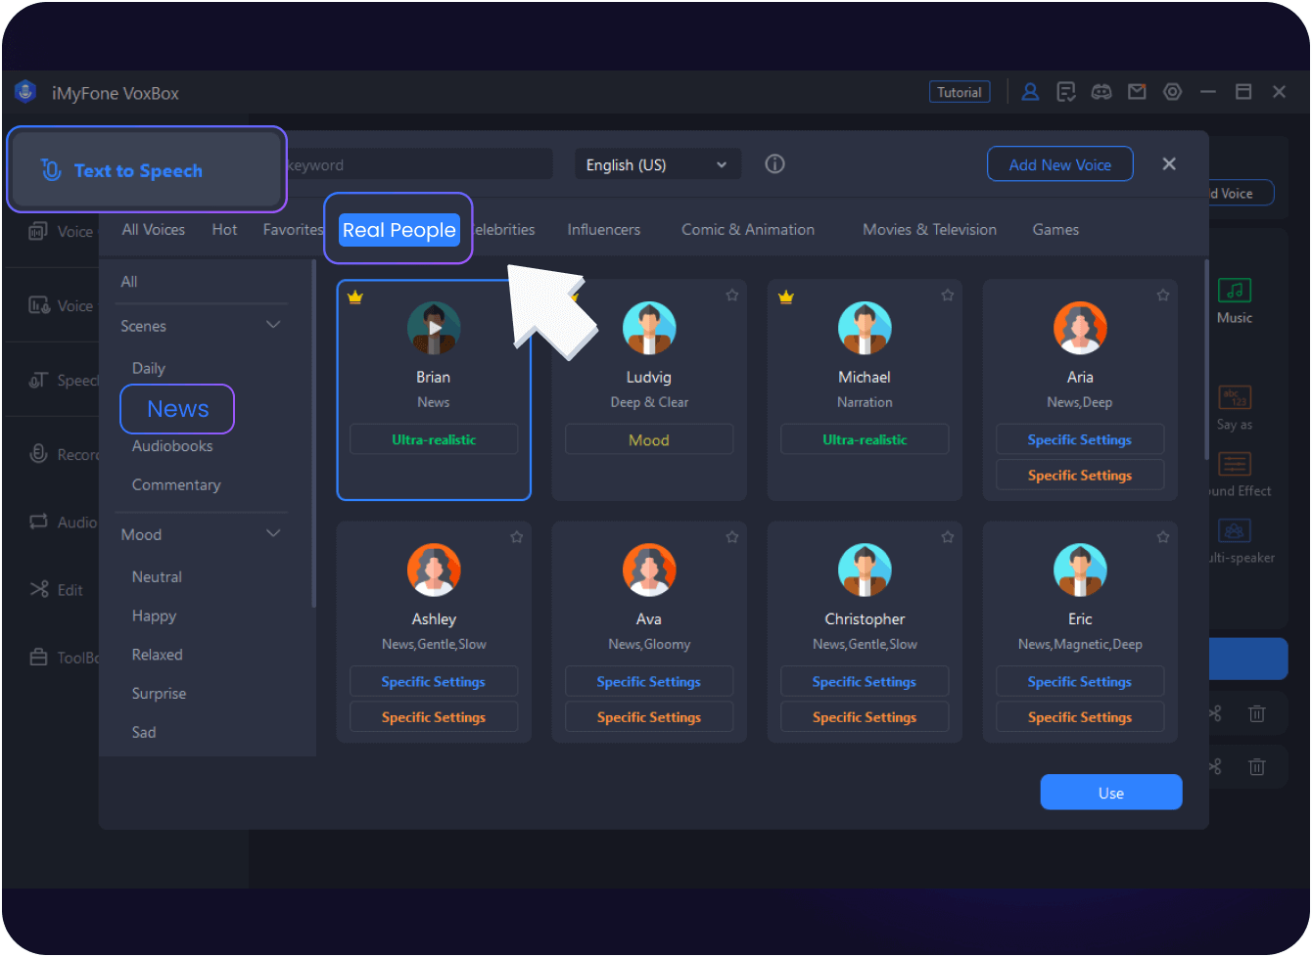Image resolution: width=1312 pixels, height=957 pixels.
Task: Open the settings target icon in title bar
Action: tap(1172, 92)
